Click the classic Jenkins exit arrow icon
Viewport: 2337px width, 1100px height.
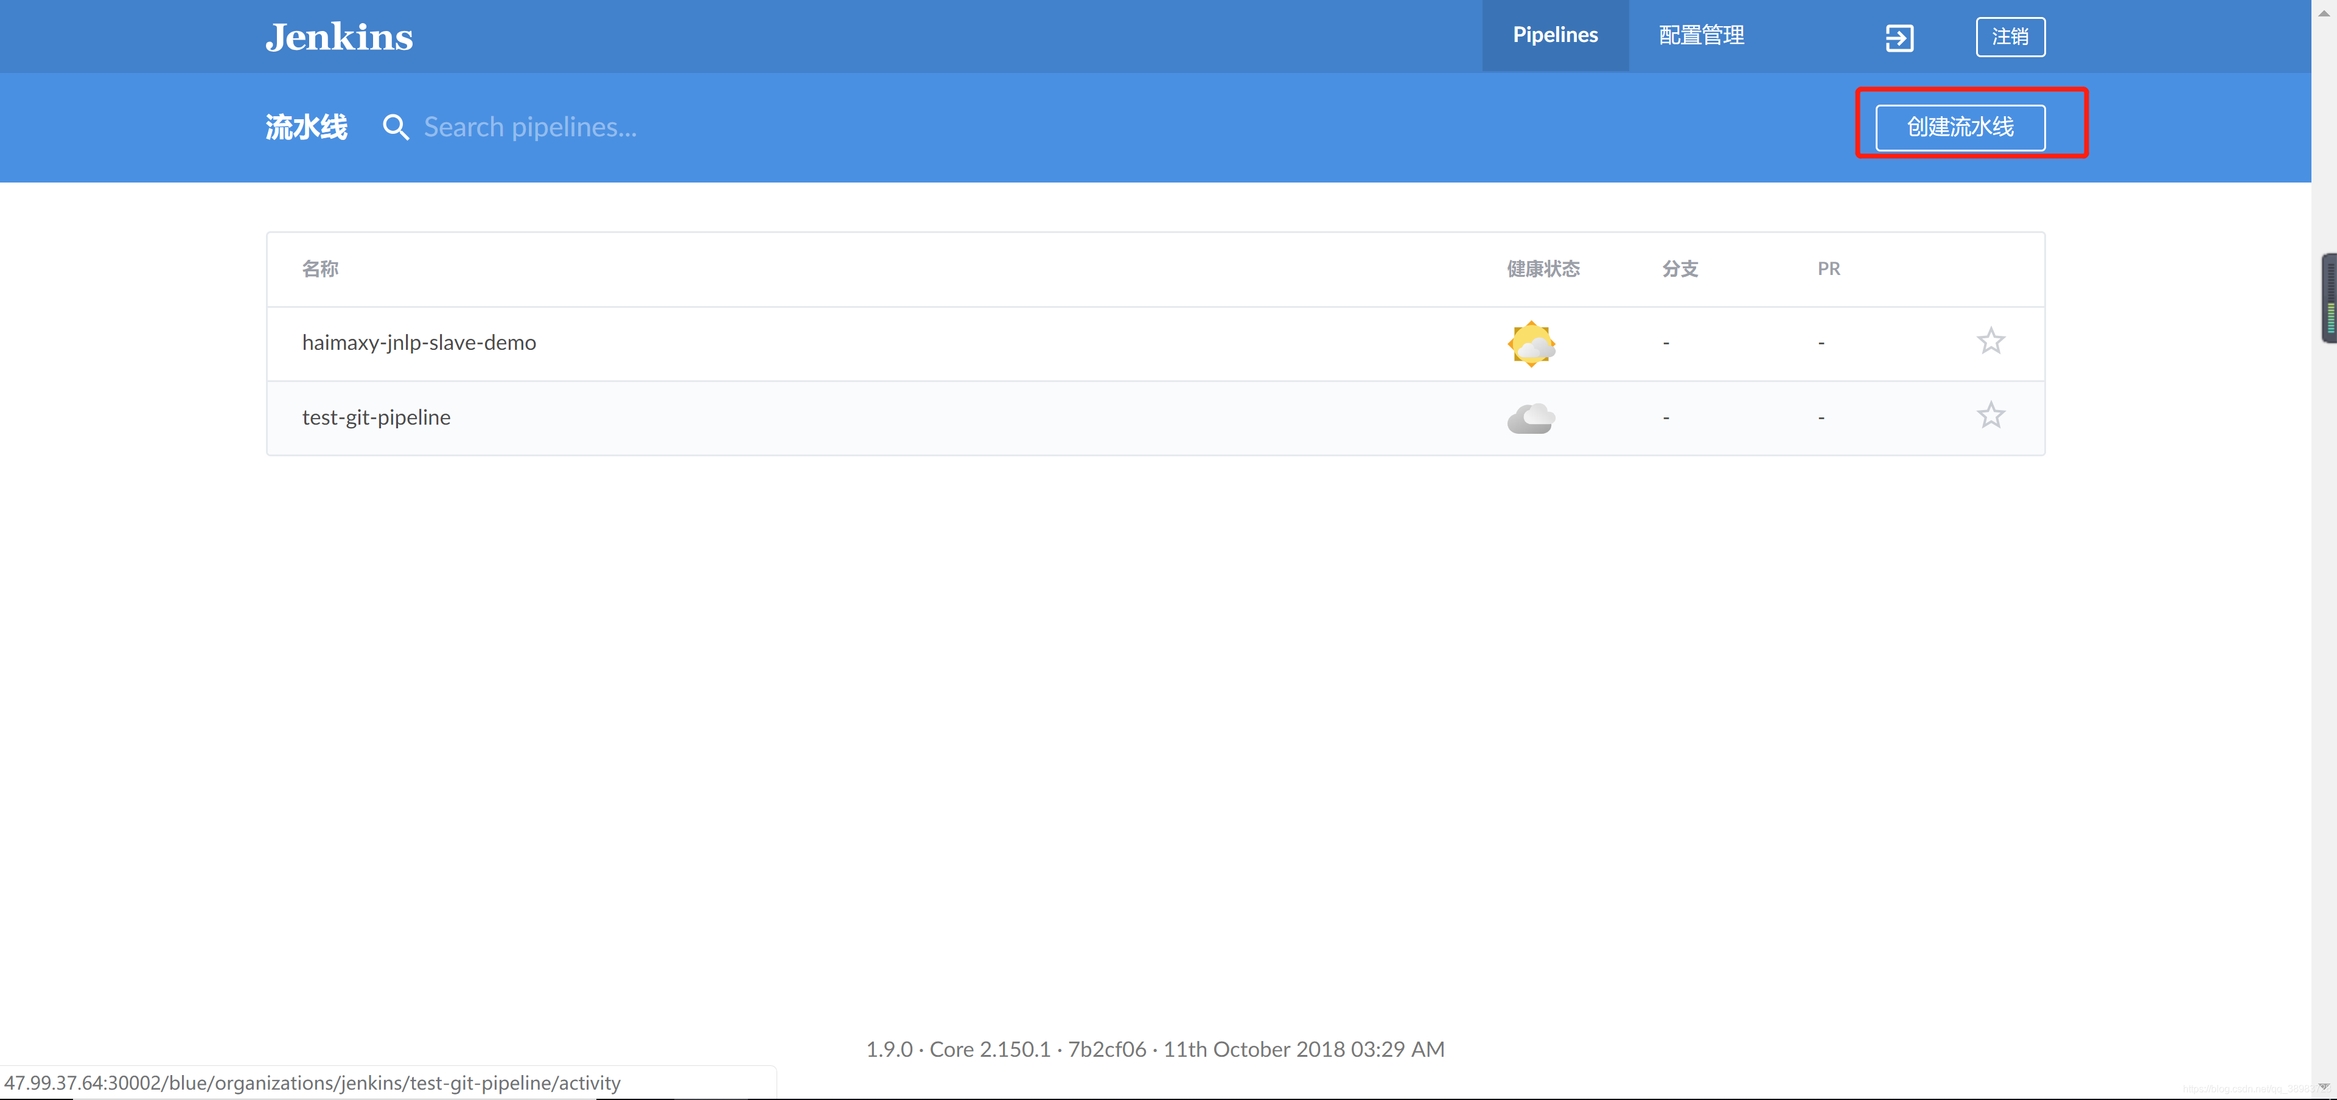pos(1899,38)
